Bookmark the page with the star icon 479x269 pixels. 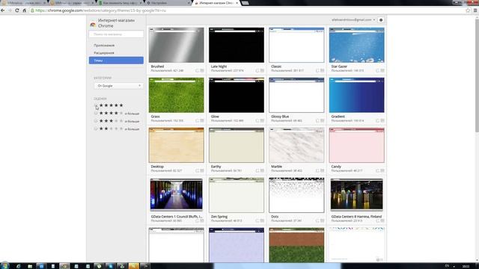(468, 10)
